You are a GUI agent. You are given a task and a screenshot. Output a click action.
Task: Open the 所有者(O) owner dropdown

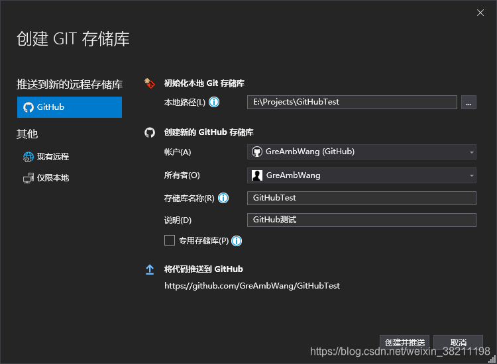pyautogui.click(x=362, y=175)
